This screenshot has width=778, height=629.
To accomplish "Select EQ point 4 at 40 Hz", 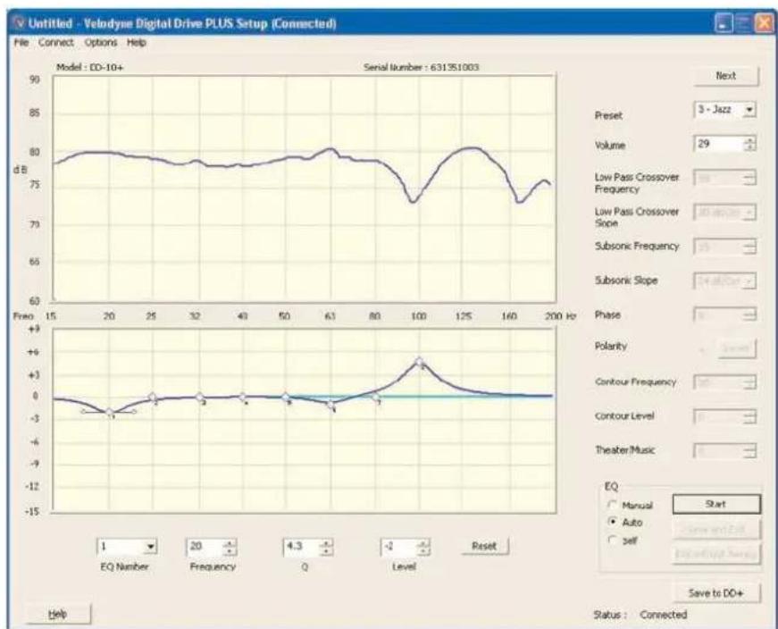I will pos(243,397).
